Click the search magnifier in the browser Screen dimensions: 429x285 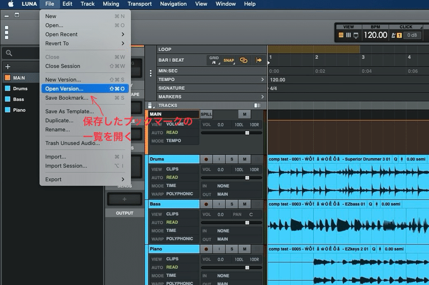9,53
